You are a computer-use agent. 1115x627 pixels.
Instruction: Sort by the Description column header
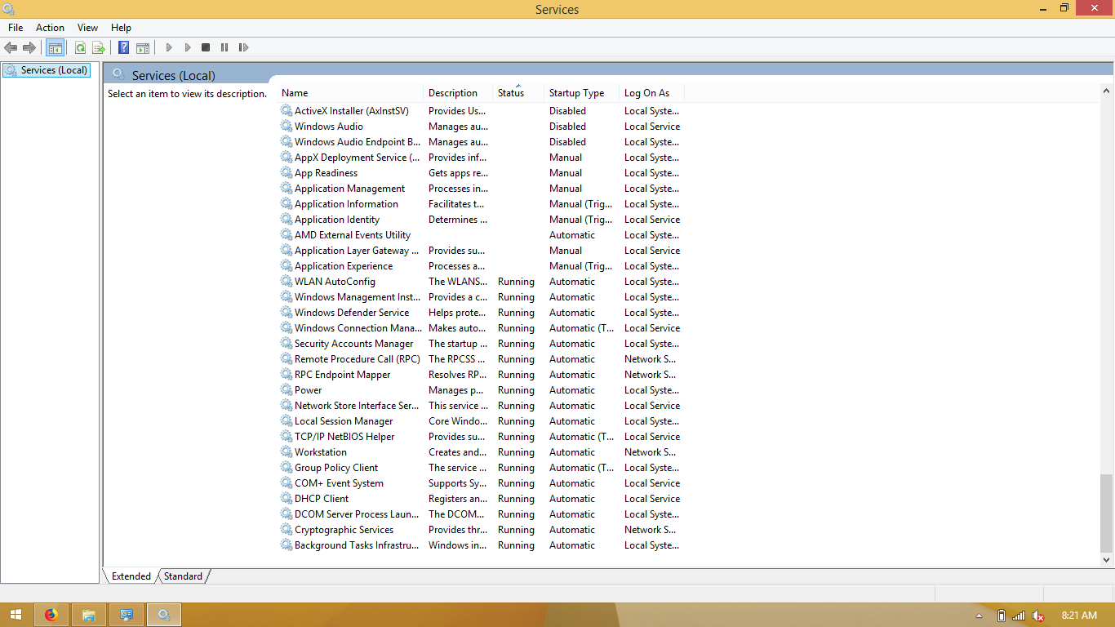(459, 93)
